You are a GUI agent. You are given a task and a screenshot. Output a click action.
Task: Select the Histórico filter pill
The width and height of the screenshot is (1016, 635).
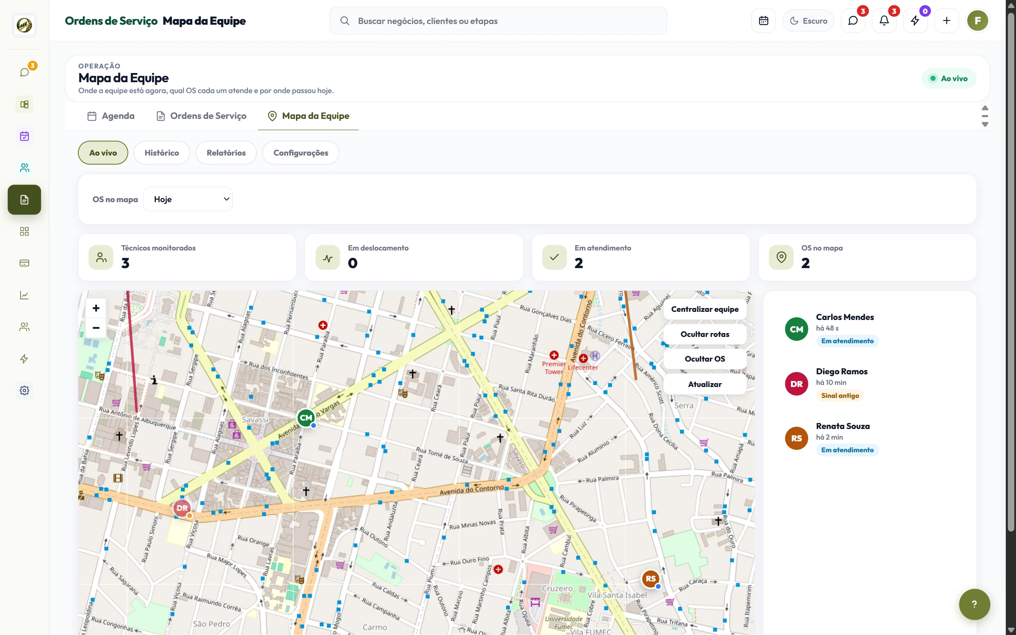pyautogui.click(x=162, y=152)
